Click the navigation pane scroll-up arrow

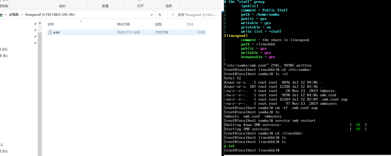[40, 23]
